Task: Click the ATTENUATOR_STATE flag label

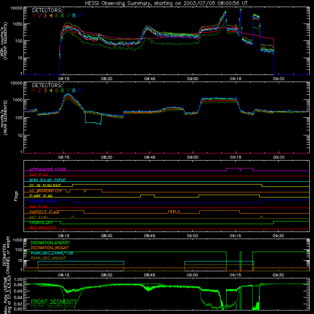Action: pyautogui.click(x=47, y=170)
